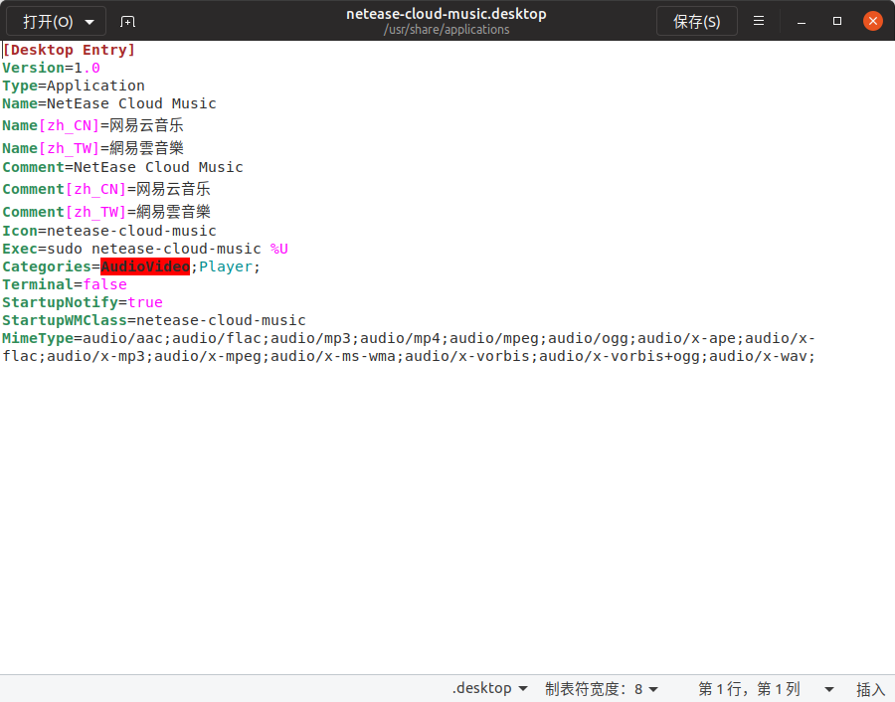This screenshot has width=895, height=702.
Task: Close the editor window
Action: point(873,21)
